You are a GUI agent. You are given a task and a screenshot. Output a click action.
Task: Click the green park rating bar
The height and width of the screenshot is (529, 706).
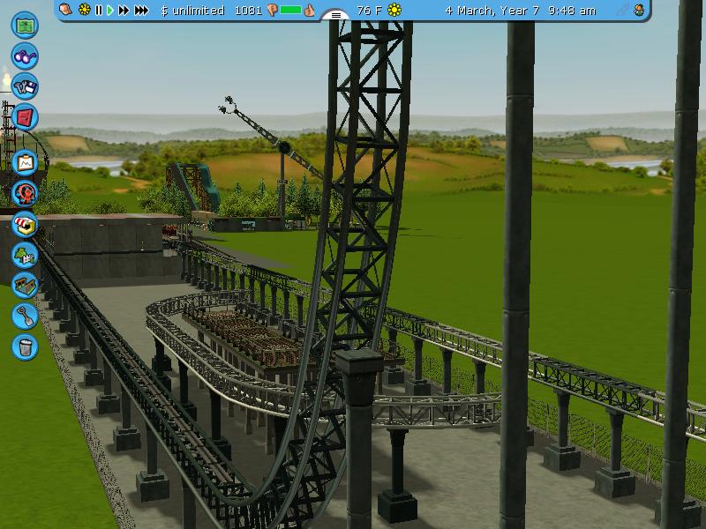coord(291,10)
